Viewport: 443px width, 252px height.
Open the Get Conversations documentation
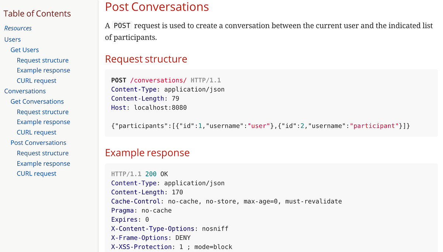(x=37, y=101)
